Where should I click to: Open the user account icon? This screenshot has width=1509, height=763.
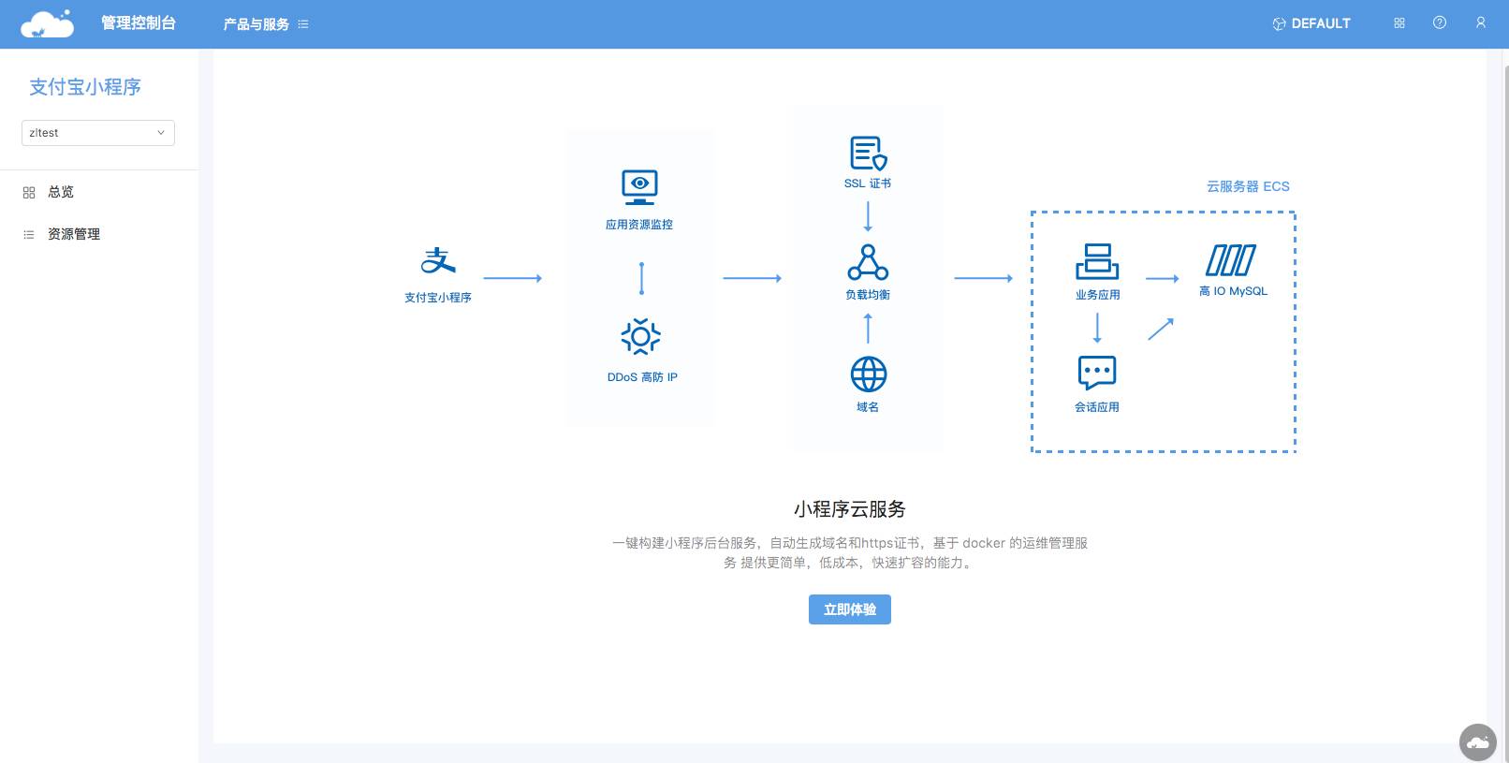[x=1481, y=22]
